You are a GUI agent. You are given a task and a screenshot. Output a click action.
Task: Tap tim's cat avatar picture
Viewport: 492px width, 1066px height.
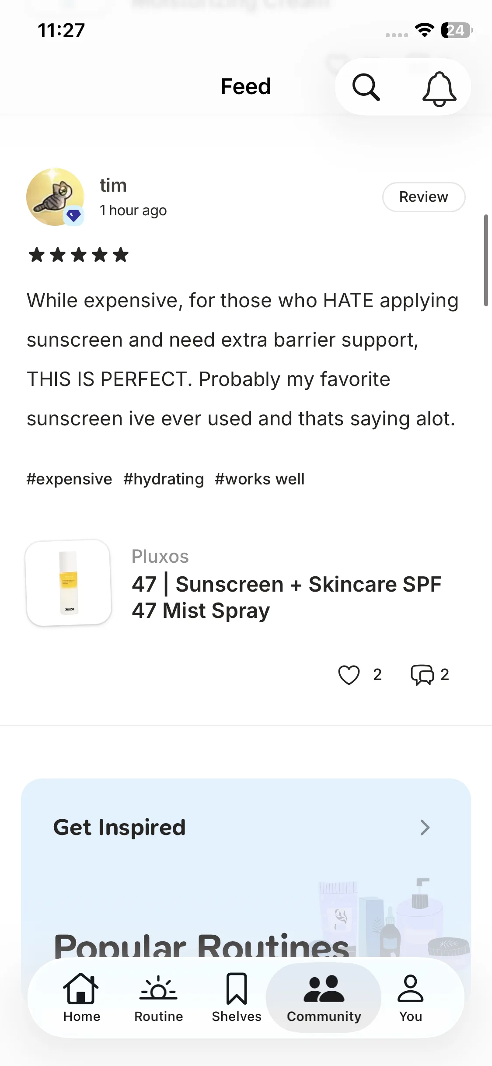(x=55, y=197)
